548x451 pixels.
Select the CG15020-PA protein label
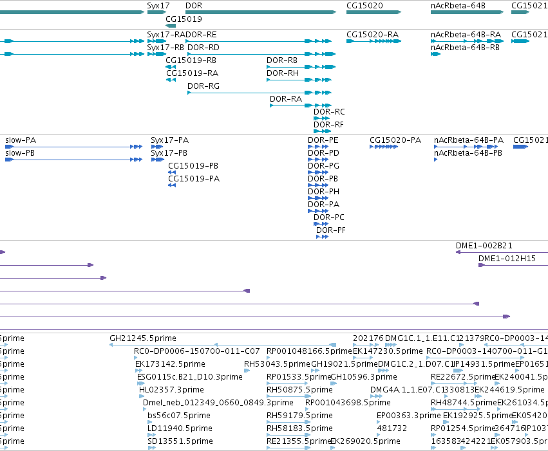[395, 140]
